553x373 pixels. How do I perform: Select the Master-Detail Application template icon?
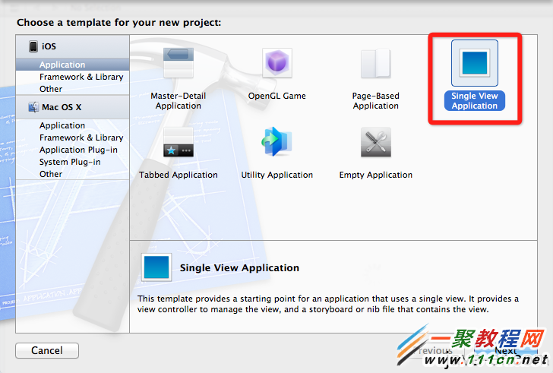(178, 63)
